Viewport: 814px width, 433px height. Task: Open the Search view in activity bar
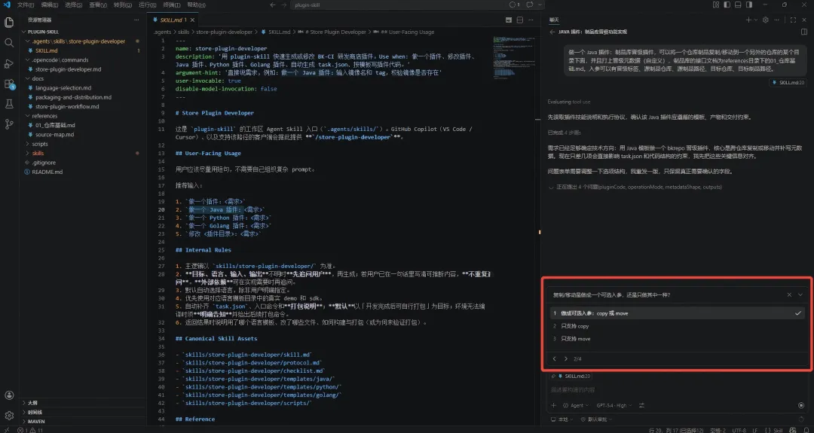[x=9, y=42]
